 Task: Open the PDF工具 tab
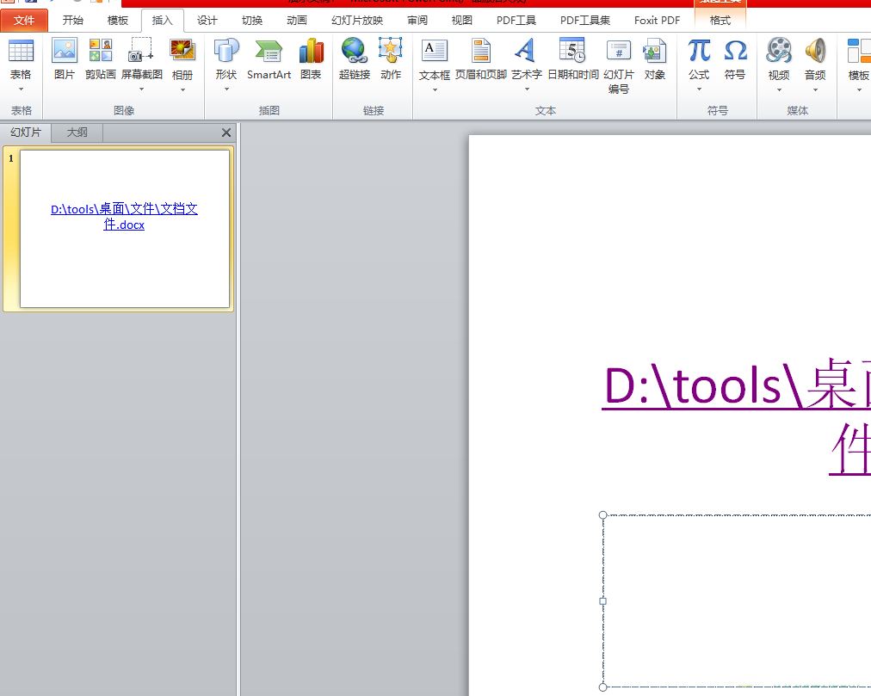click(516, 21)
